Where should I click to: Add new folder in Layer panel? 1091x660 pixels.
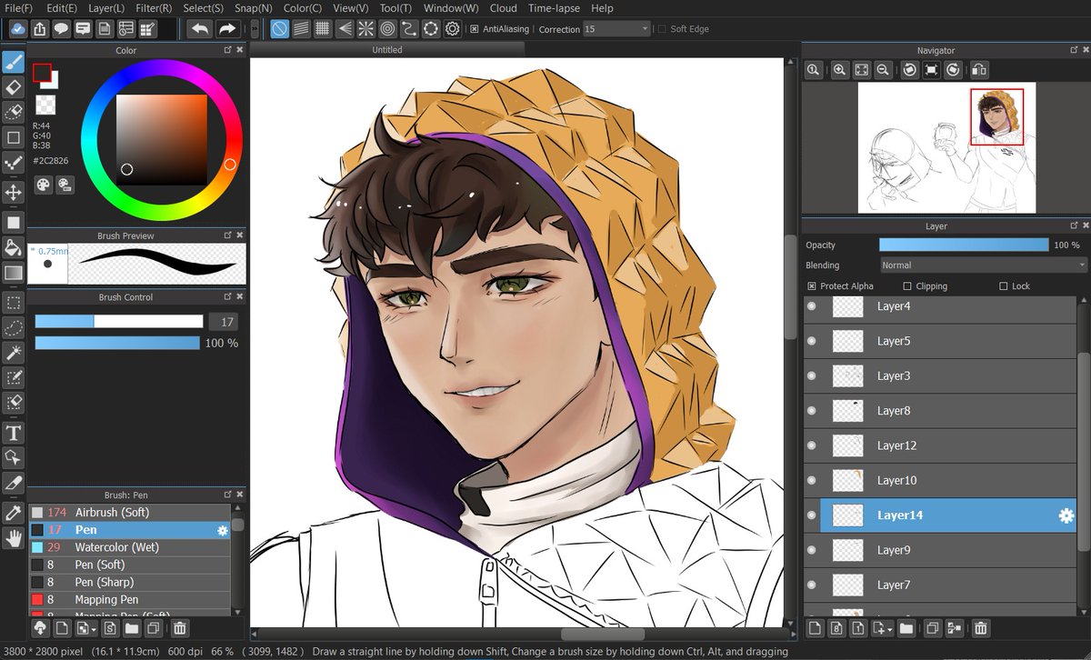point(906,627)
